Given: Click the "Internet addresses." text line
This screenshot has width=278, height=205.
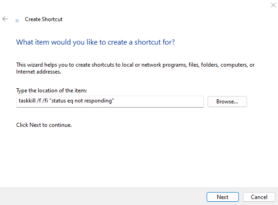Looking at the screenshot, I should [x=39, y=72].
